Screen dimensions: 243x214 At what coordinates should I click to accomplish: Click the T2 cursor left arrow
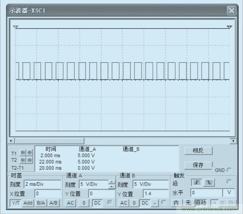tap(22, 160)
